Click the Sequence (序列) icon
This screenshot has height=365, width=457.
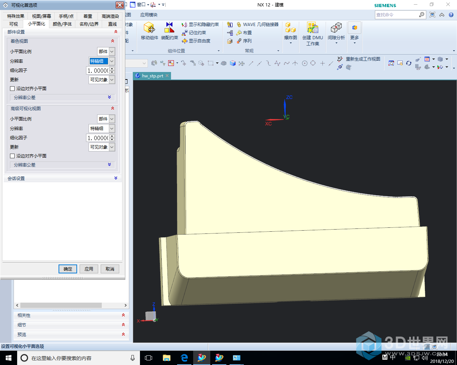coord(239,41)
